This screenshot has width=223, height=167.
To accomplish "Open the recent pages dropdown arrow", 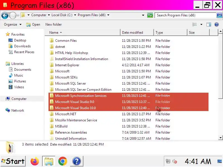I will (x=18, y=15).
